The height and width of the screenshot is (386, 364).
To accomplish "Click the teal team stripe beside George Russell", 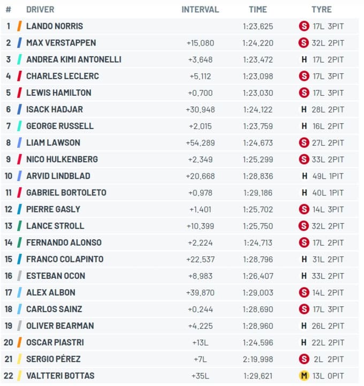I will (19, 126).
